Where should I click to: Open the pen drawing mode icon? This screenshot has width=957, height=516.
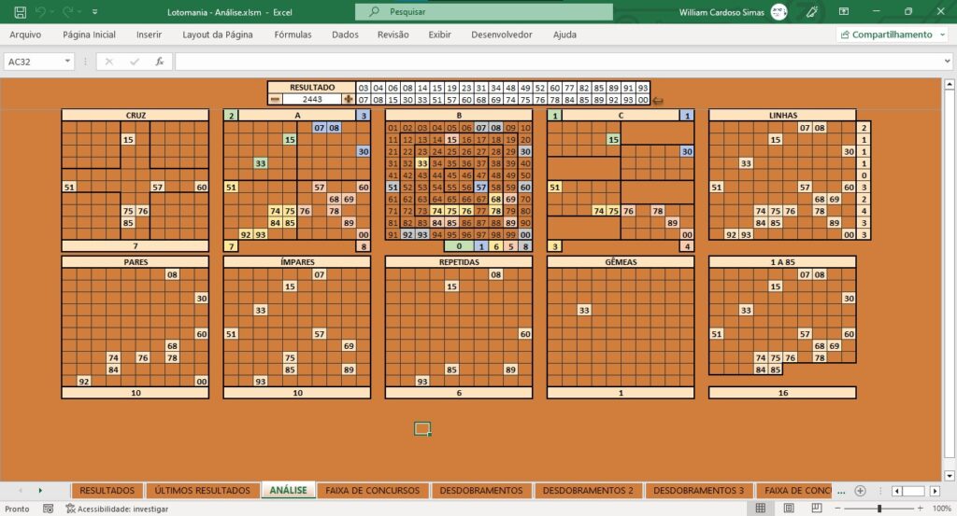812,11
